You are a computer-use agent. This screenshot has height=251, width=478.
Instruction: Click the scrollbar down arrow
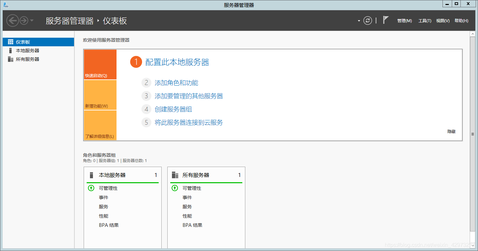pyautogui.click(x=473, y=245)
